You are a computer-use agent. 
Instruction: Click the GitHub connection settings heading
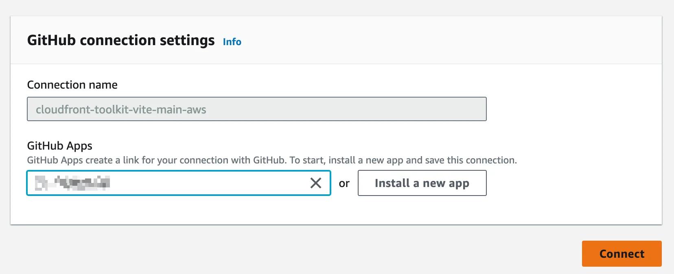click(x=121, y=40)
